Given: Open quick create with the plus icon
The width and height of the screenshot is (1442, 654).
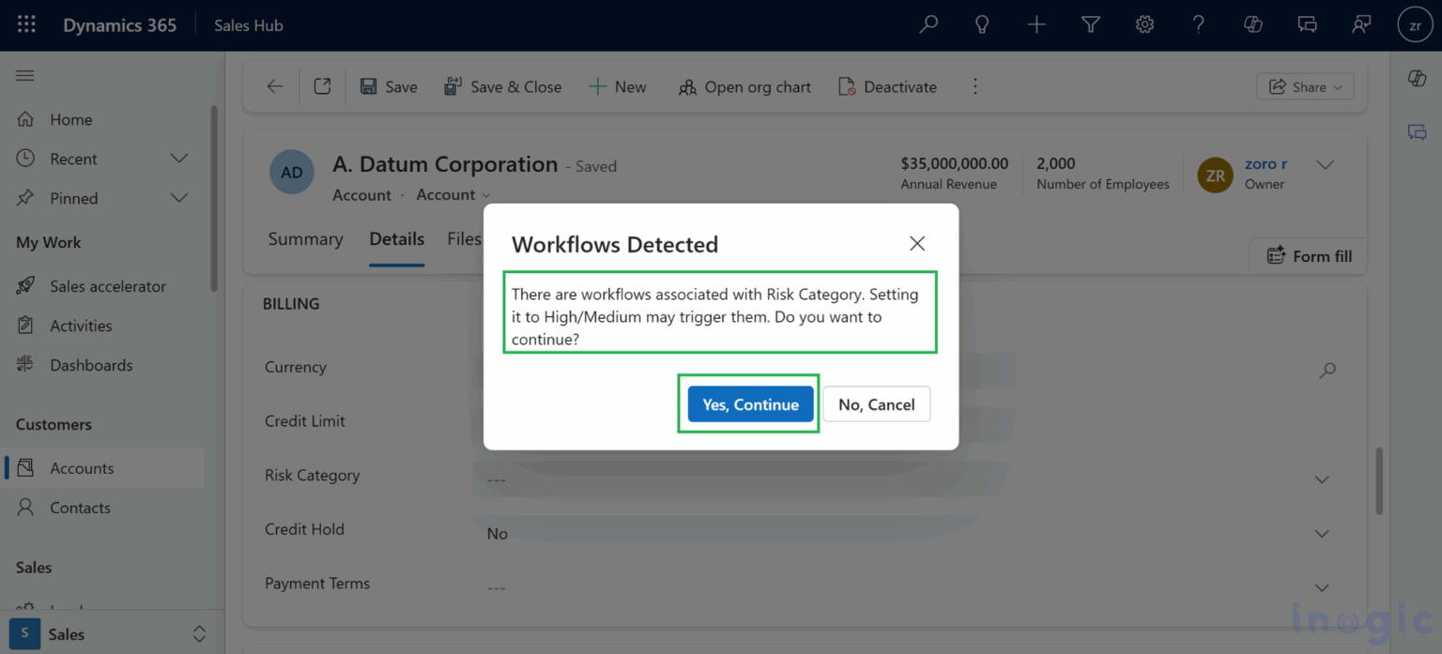Looking at the screenshot, I should click(1036, 24).
